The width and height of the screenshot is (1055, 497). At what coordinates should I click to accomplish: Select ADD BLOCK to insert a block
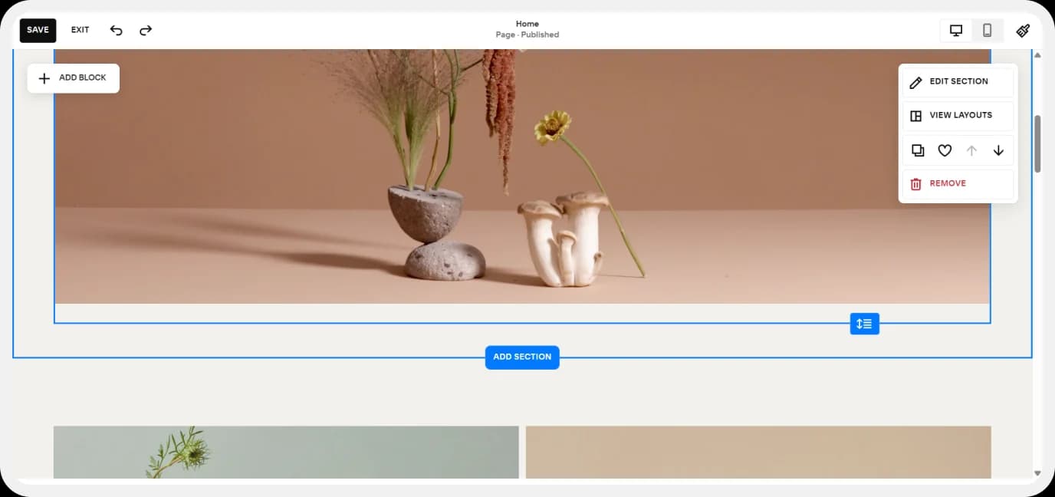coord(73,77)
